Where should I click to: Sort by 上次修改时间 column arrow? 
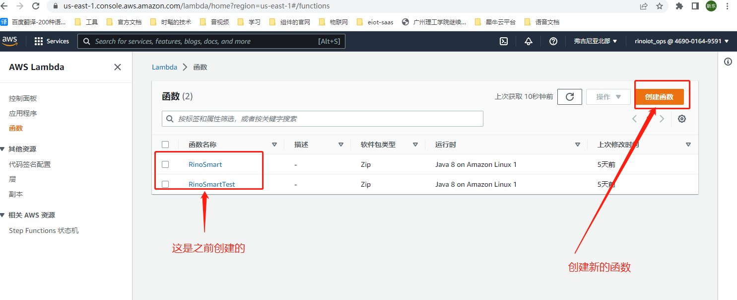[688, 145]
